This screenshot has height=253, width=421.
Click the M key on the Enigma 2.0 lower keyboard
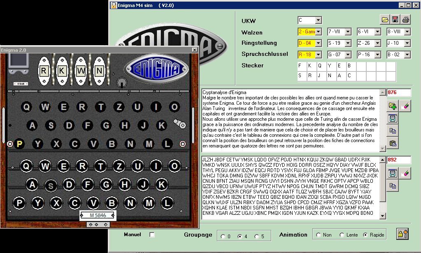[149, 203]
